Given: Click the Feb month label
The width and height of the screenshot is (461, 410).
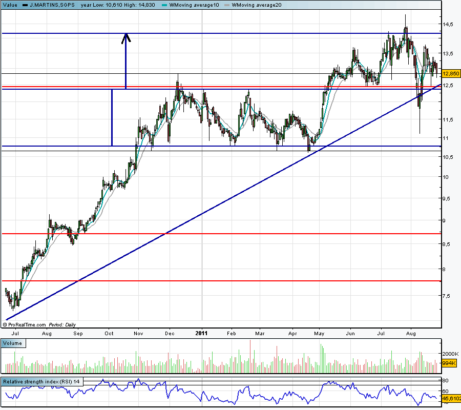Looking at the screenshot, I should point(232,334).
